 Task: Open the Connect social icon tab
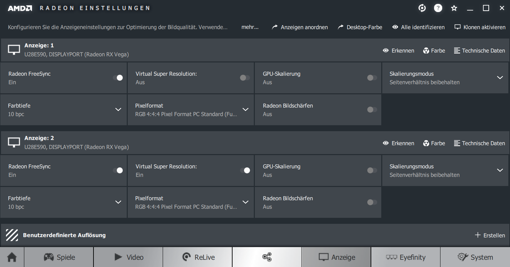click(x=267, y=257)
